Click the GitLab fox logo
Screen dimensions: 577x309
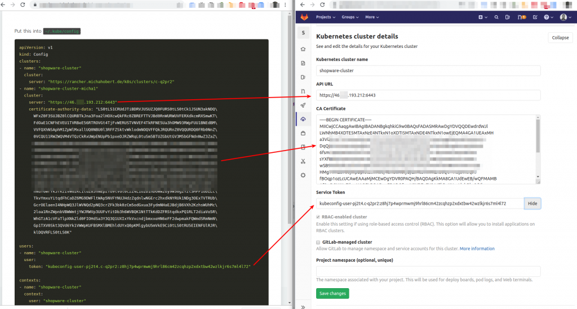tap(304, 17)
